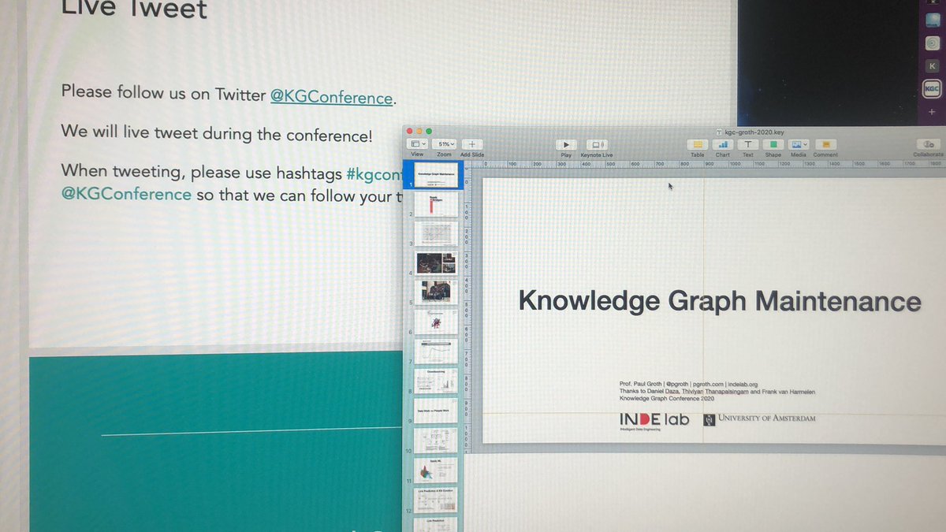The image size is (946, 532).
Task: Select slide 9 thumbnail in navigator
Action: [436, 411]
